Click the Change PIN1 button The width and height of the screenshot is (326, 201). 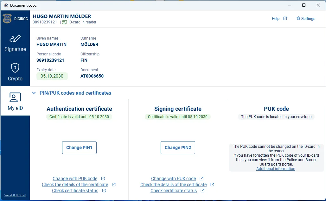coord(79,148)
